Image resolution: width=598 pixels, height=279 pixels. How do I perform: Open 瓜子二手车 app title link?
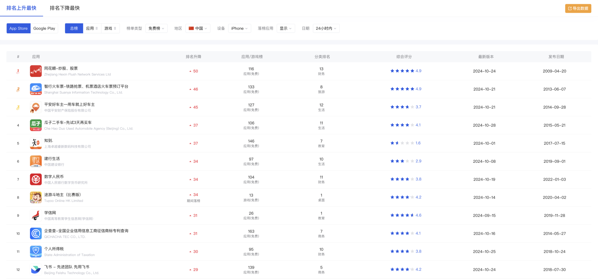(x=68, y=123)
